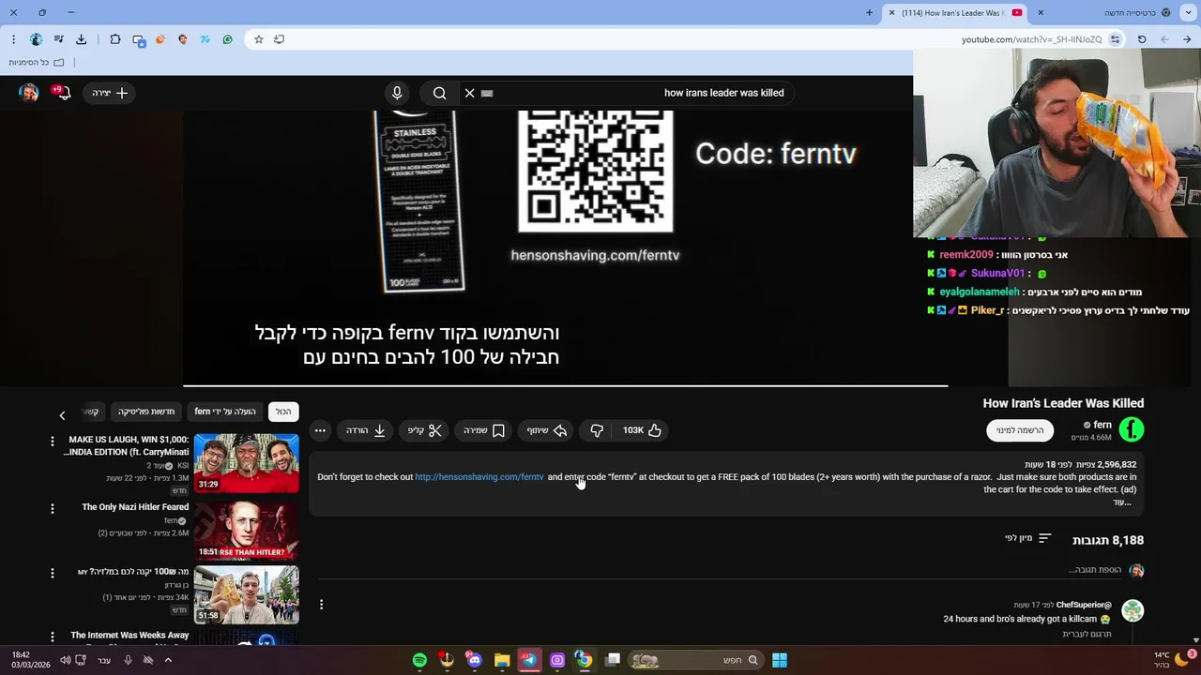This screenshot has height=675, width=1201.
Task: Open the media controls music-note icon
Action: (58, 39)
